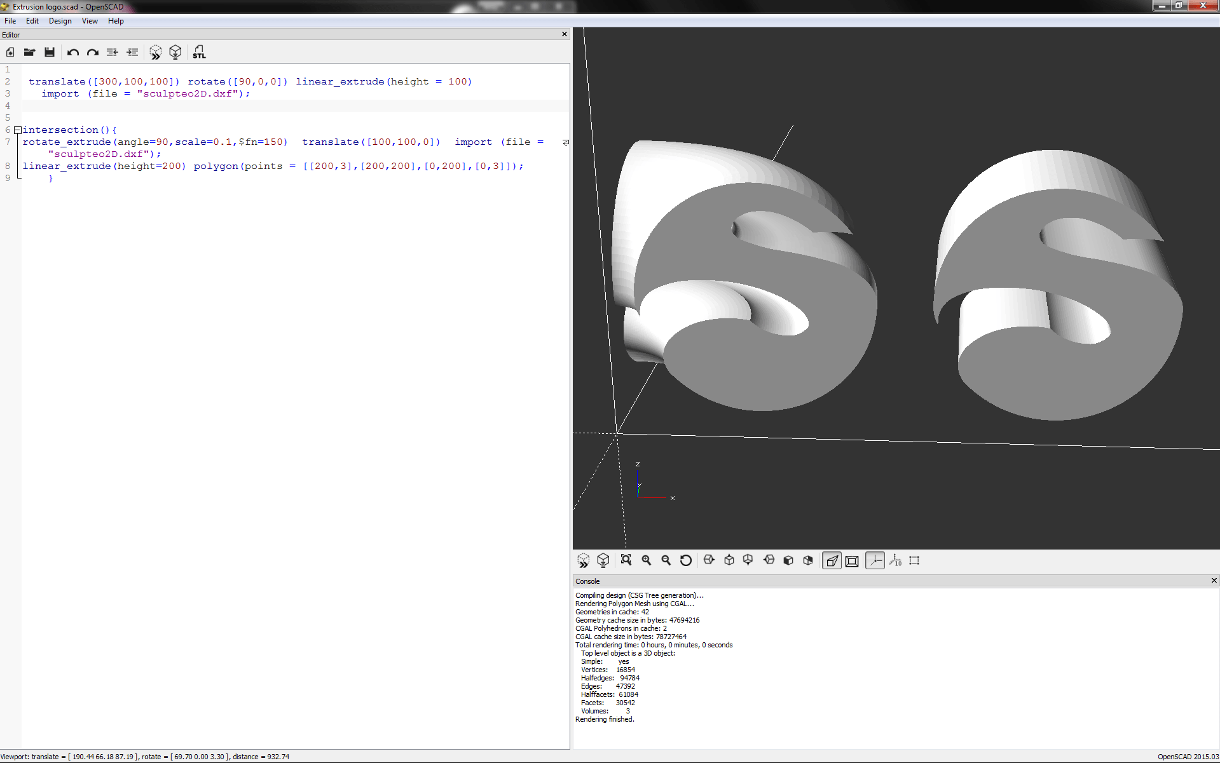The width and height of the screenshot is (1220, 763).
Task: Click the Render icon in the viewport toolbar
Action: [603, 560]
